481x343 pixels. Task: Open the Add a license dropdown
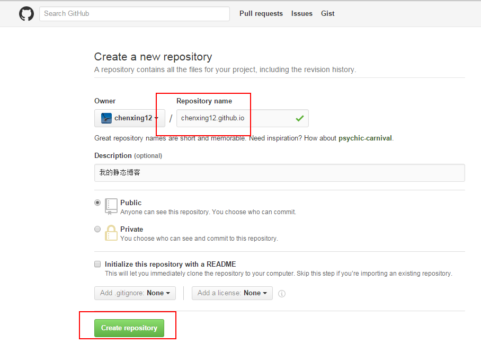click(232, 293)
